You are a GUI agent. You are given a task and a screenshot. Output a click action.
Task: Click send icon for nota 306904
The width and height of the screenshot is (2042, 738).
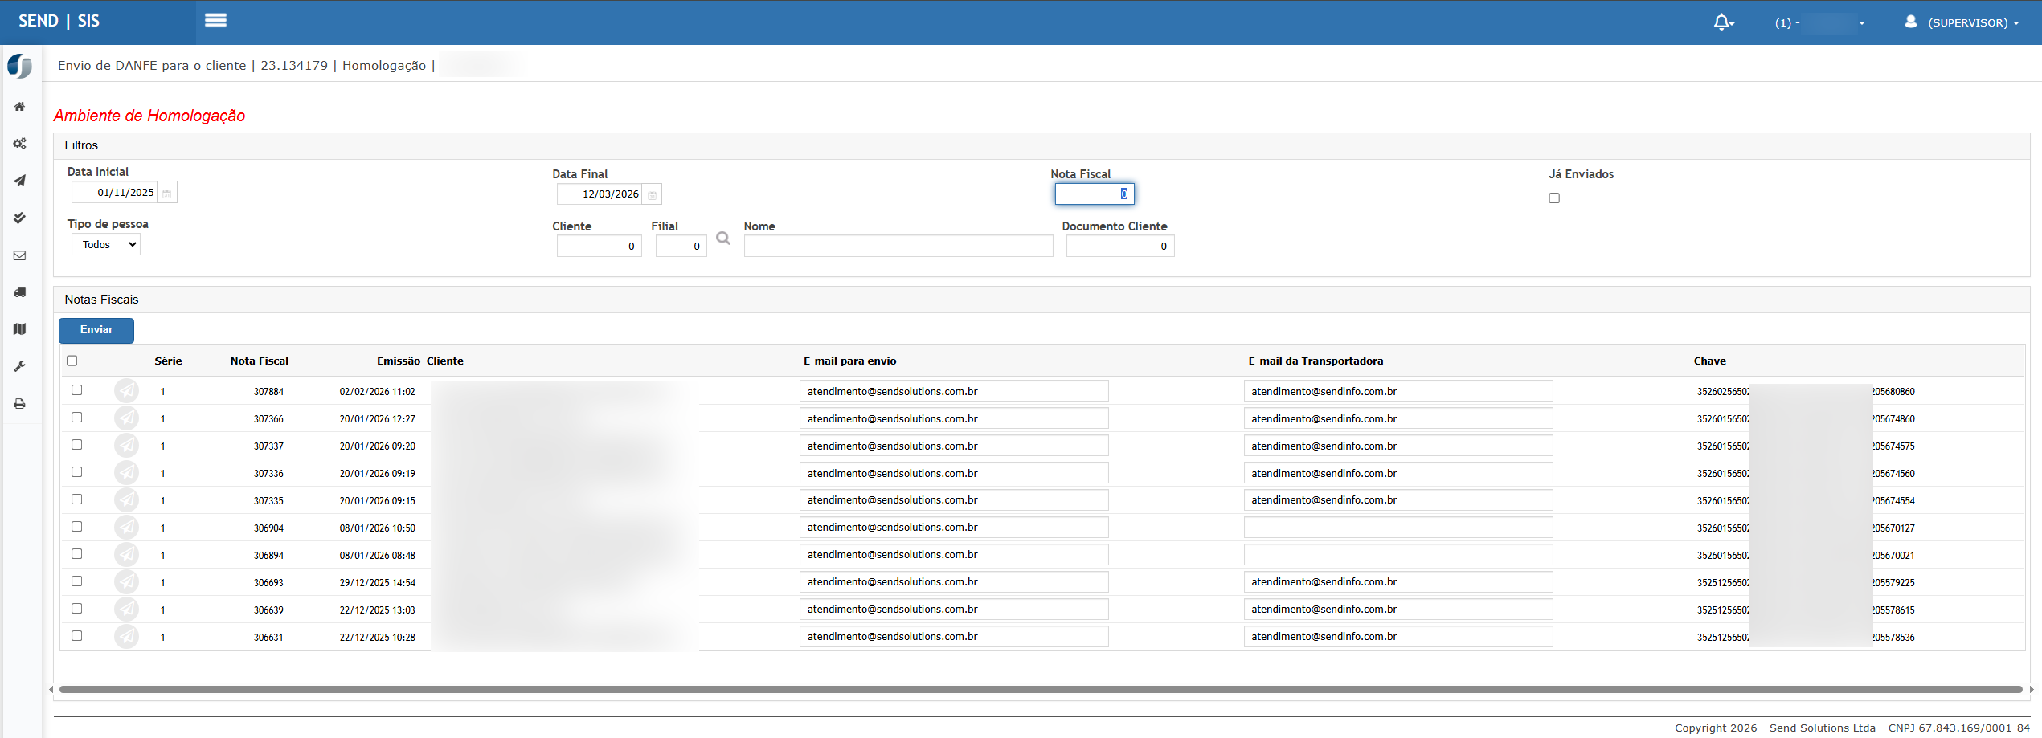pyautogui.click(x=126, y=528)
